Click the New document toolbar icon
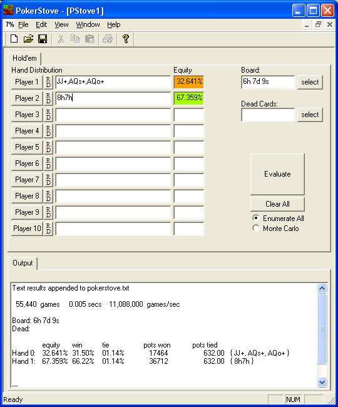338x407 pixels. [x=14, y=39]
